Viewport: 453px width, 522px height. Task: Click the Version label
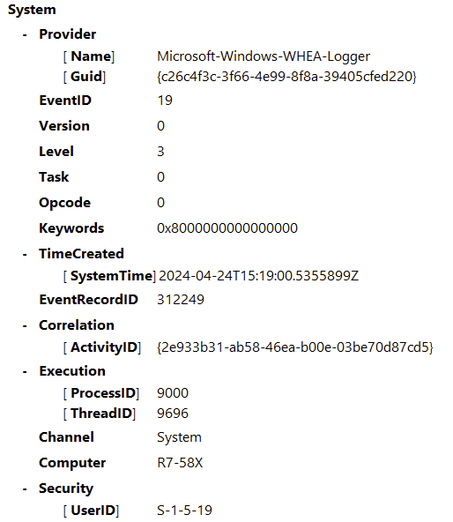[x=64, y=126]
